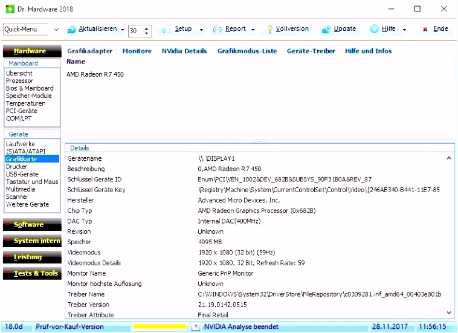Open the Leistung section

point(32,257)
